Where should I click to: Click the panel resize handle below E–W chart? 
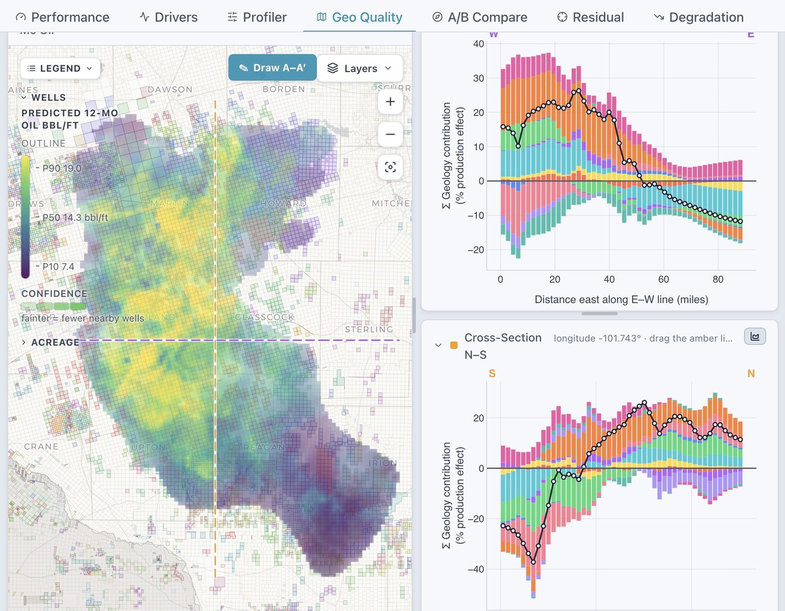point(600,314)
